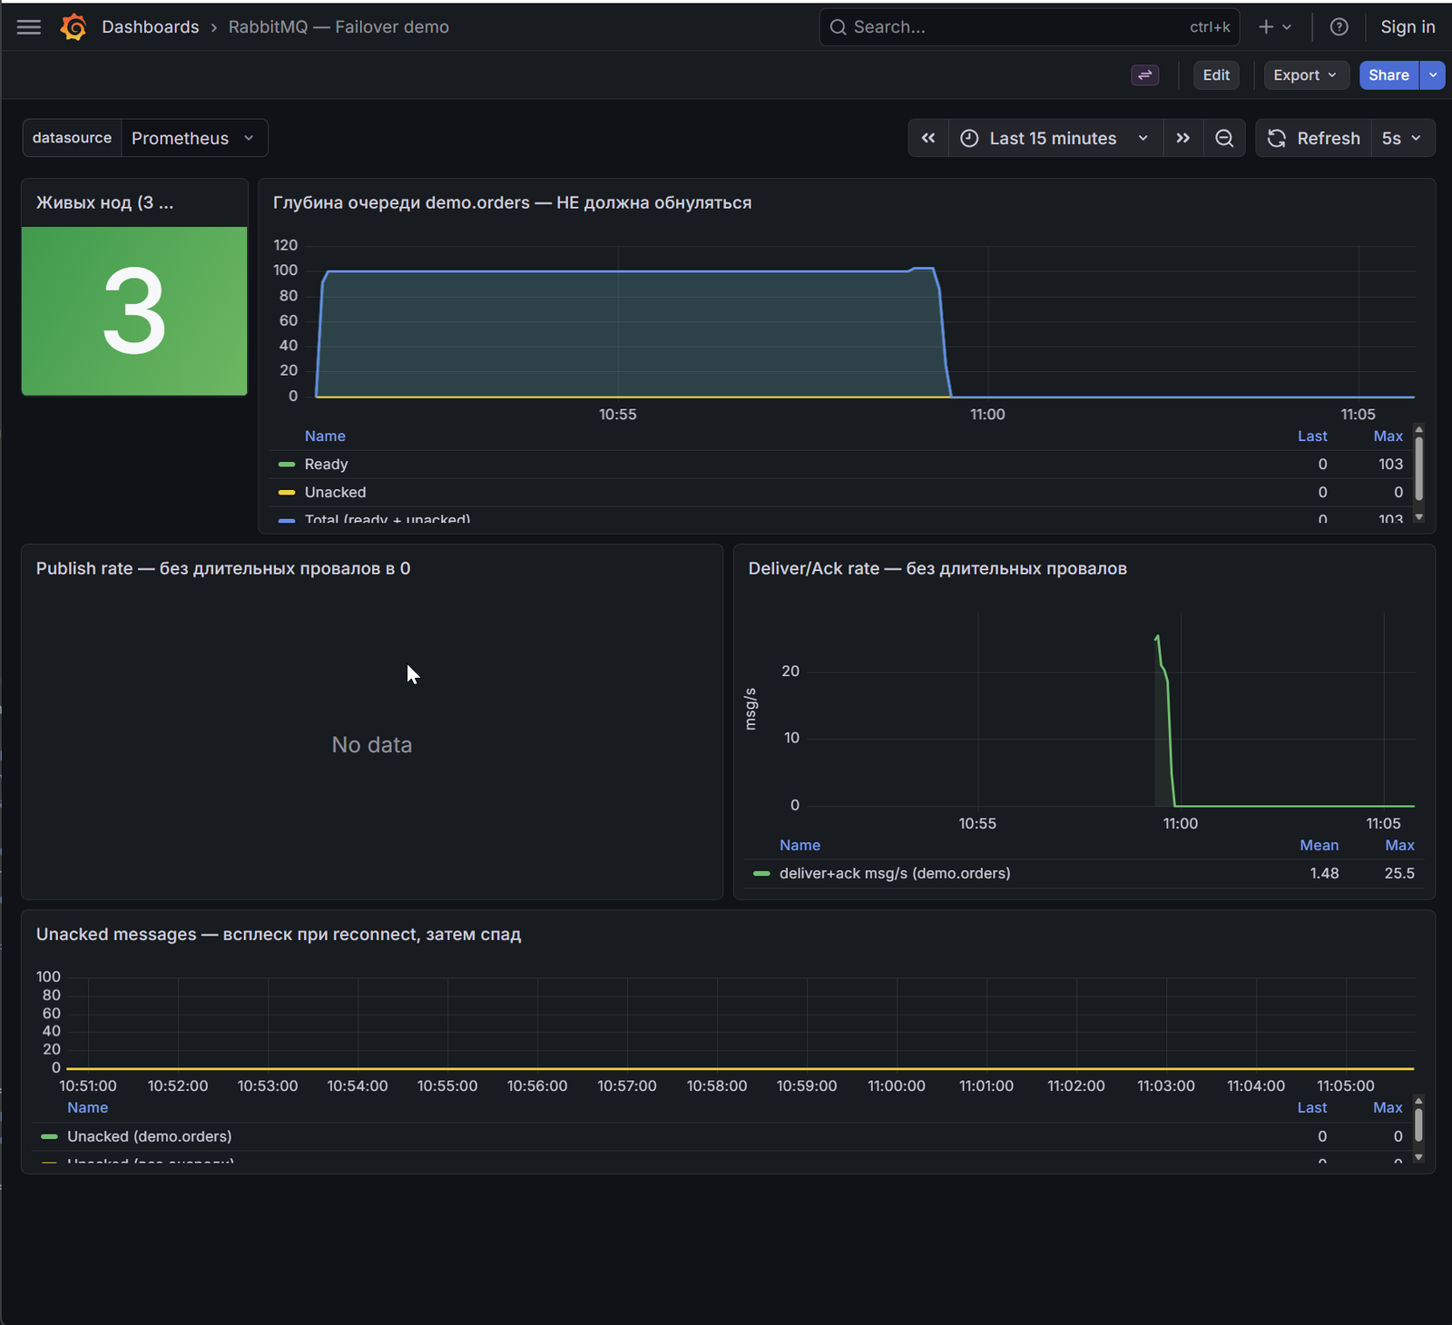Shift time range forwards
This screenshot has height=1325, width=1452.
[x=1183, y=138]
